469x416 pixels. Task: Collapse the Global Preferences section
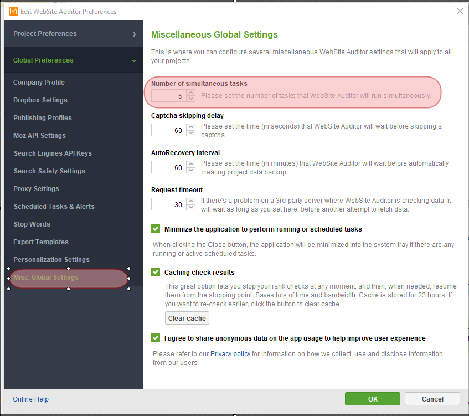74,60
